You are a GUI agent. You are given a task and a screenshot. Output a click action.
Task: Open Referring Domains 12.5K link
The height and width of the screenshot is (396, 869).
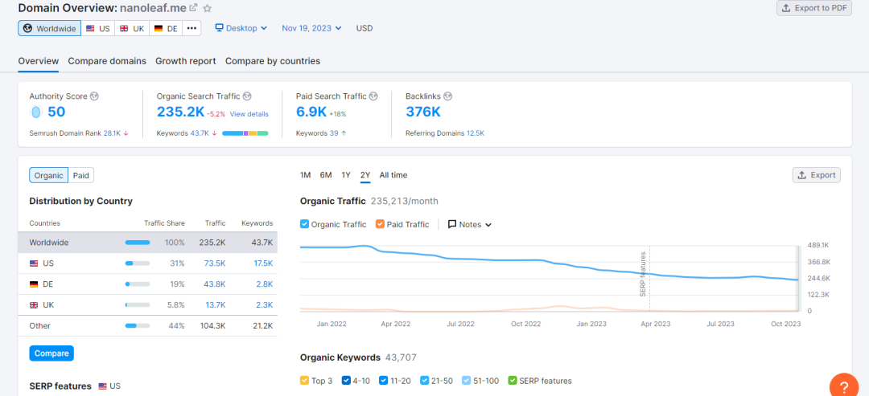coord(476,133)
